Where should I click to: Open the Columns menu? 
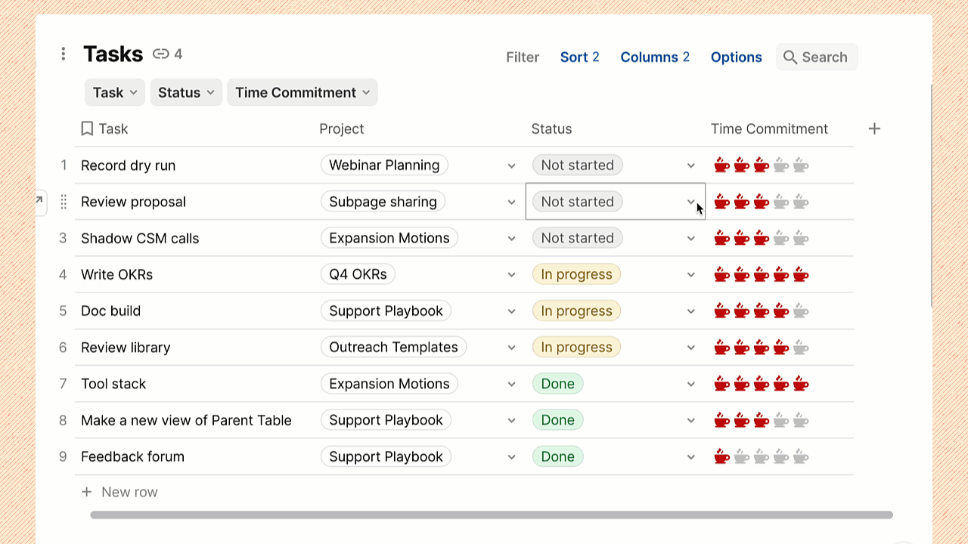click(x=654, y=57)
